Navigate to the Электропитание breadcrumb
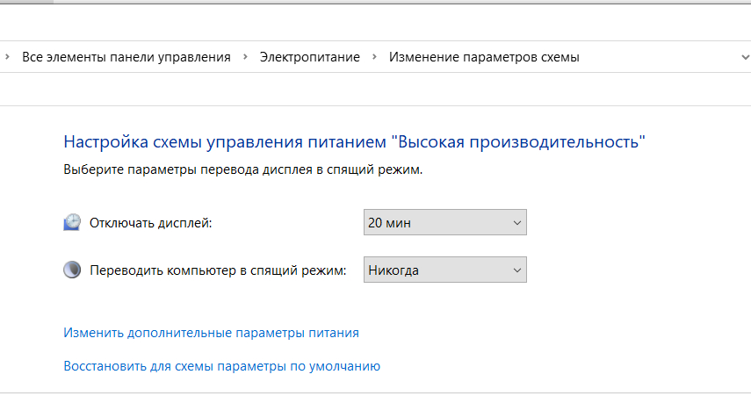This screenshot has height=396, width=751. click(x=310, y=57)
